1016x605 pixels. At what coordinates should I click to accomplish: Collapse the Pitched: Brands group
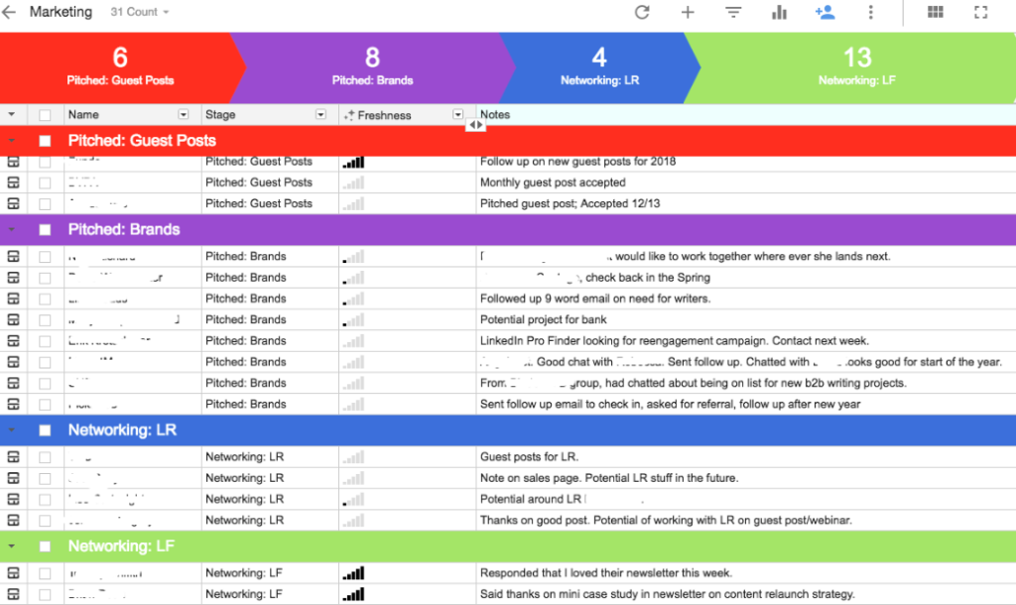[x=12, y=230]
